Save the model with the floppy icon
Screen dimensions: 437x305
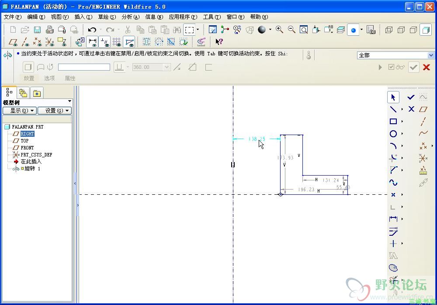click(37, 30)
